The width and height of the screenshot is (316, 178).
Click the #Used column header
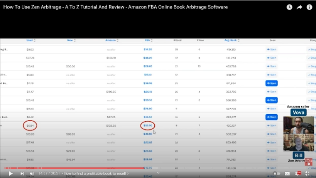coord(177,40)
